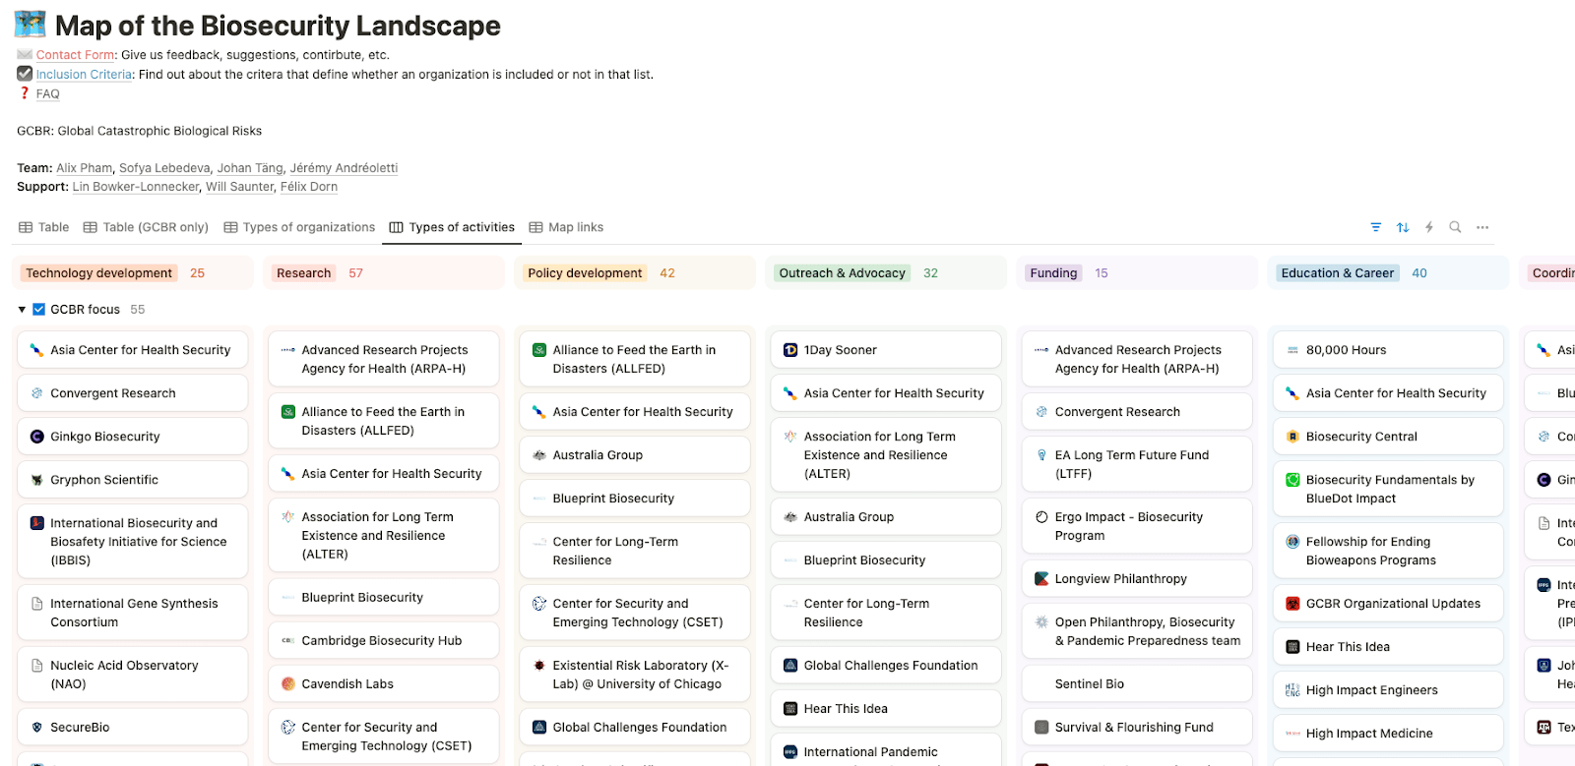Click the Longview Philanthropy logo icon
This screenshot has height=766, width=1575.
(x=1041, y=579)
